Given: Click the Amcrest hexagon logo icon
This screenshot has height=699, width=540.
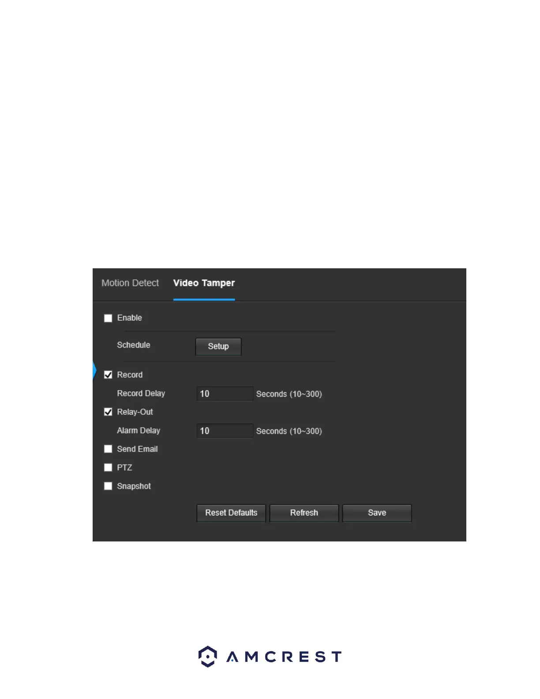Looking at the screenshot, I should (x=208, y=656).
